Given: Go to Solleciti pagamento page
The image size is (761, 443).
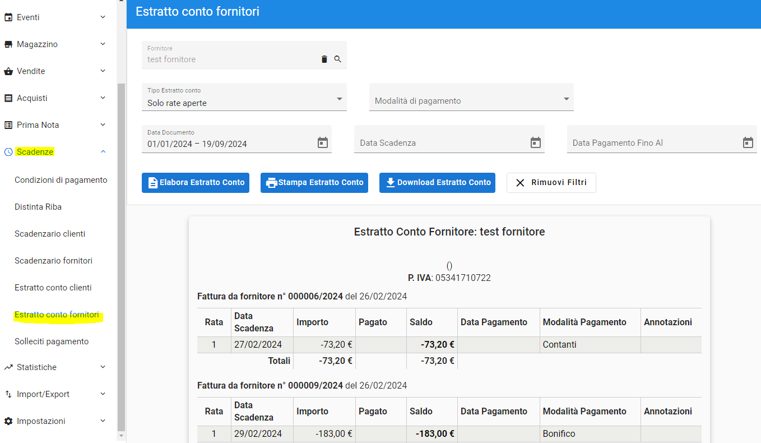Looking at the screenshot, I should click(x=52, y=342).
